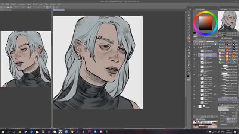Viewport: 239px width, 134px height.
Task: Open the Layer menu
Action: [29, 4]
